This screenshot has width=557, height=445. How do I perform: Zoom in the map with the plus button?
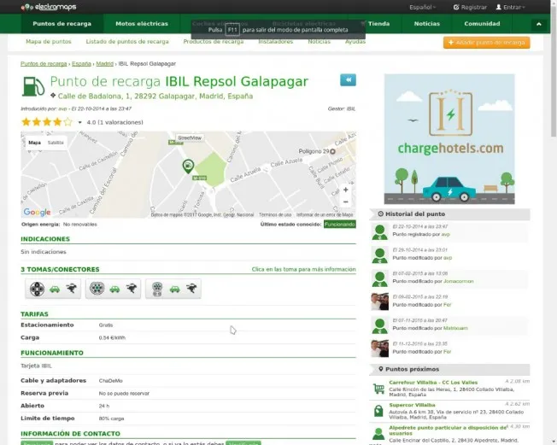pyautogui.click(x=346, y=190)
